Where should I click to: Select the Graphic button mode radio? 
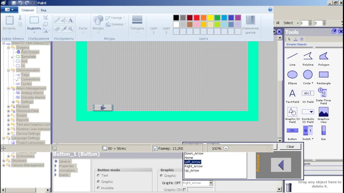click(98, 182)
